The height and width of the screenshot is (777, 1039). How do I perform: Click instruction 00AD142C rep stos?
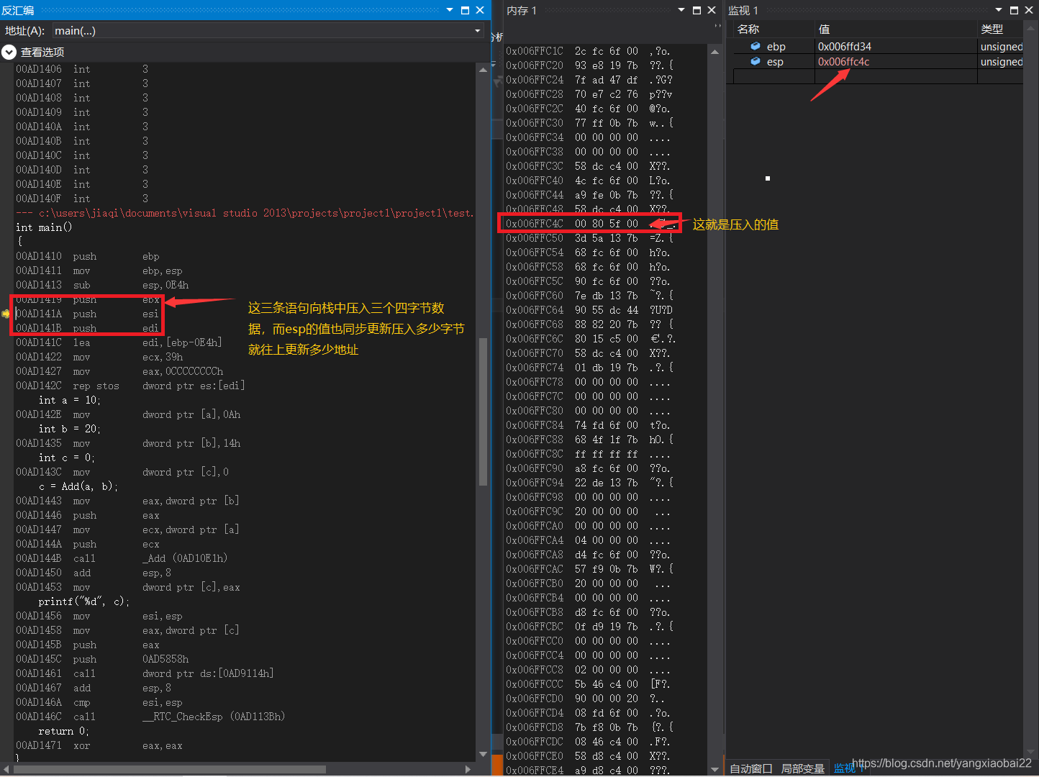130,386
